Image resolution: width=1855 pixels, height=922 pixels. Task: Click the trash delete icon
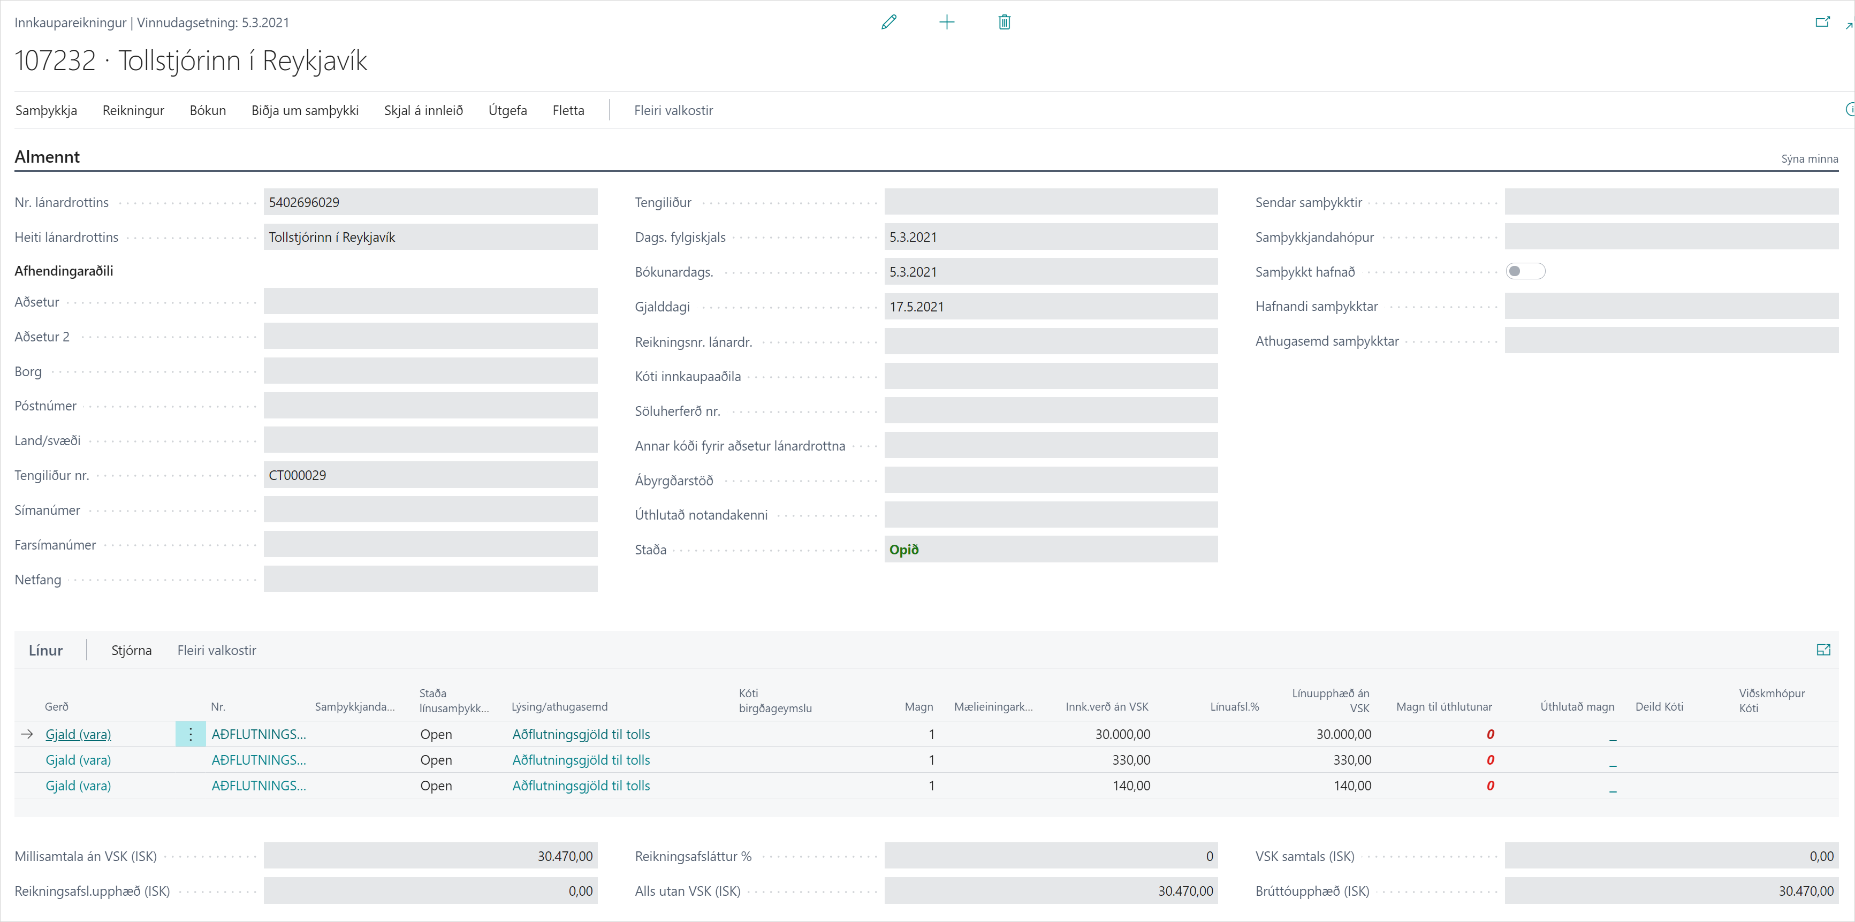[1005, 22]
